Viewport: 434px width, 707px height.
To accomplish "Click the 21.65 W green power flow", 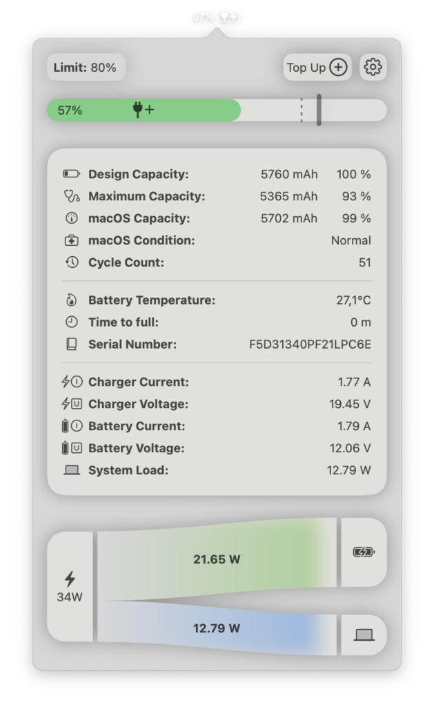I will [217, 559].
